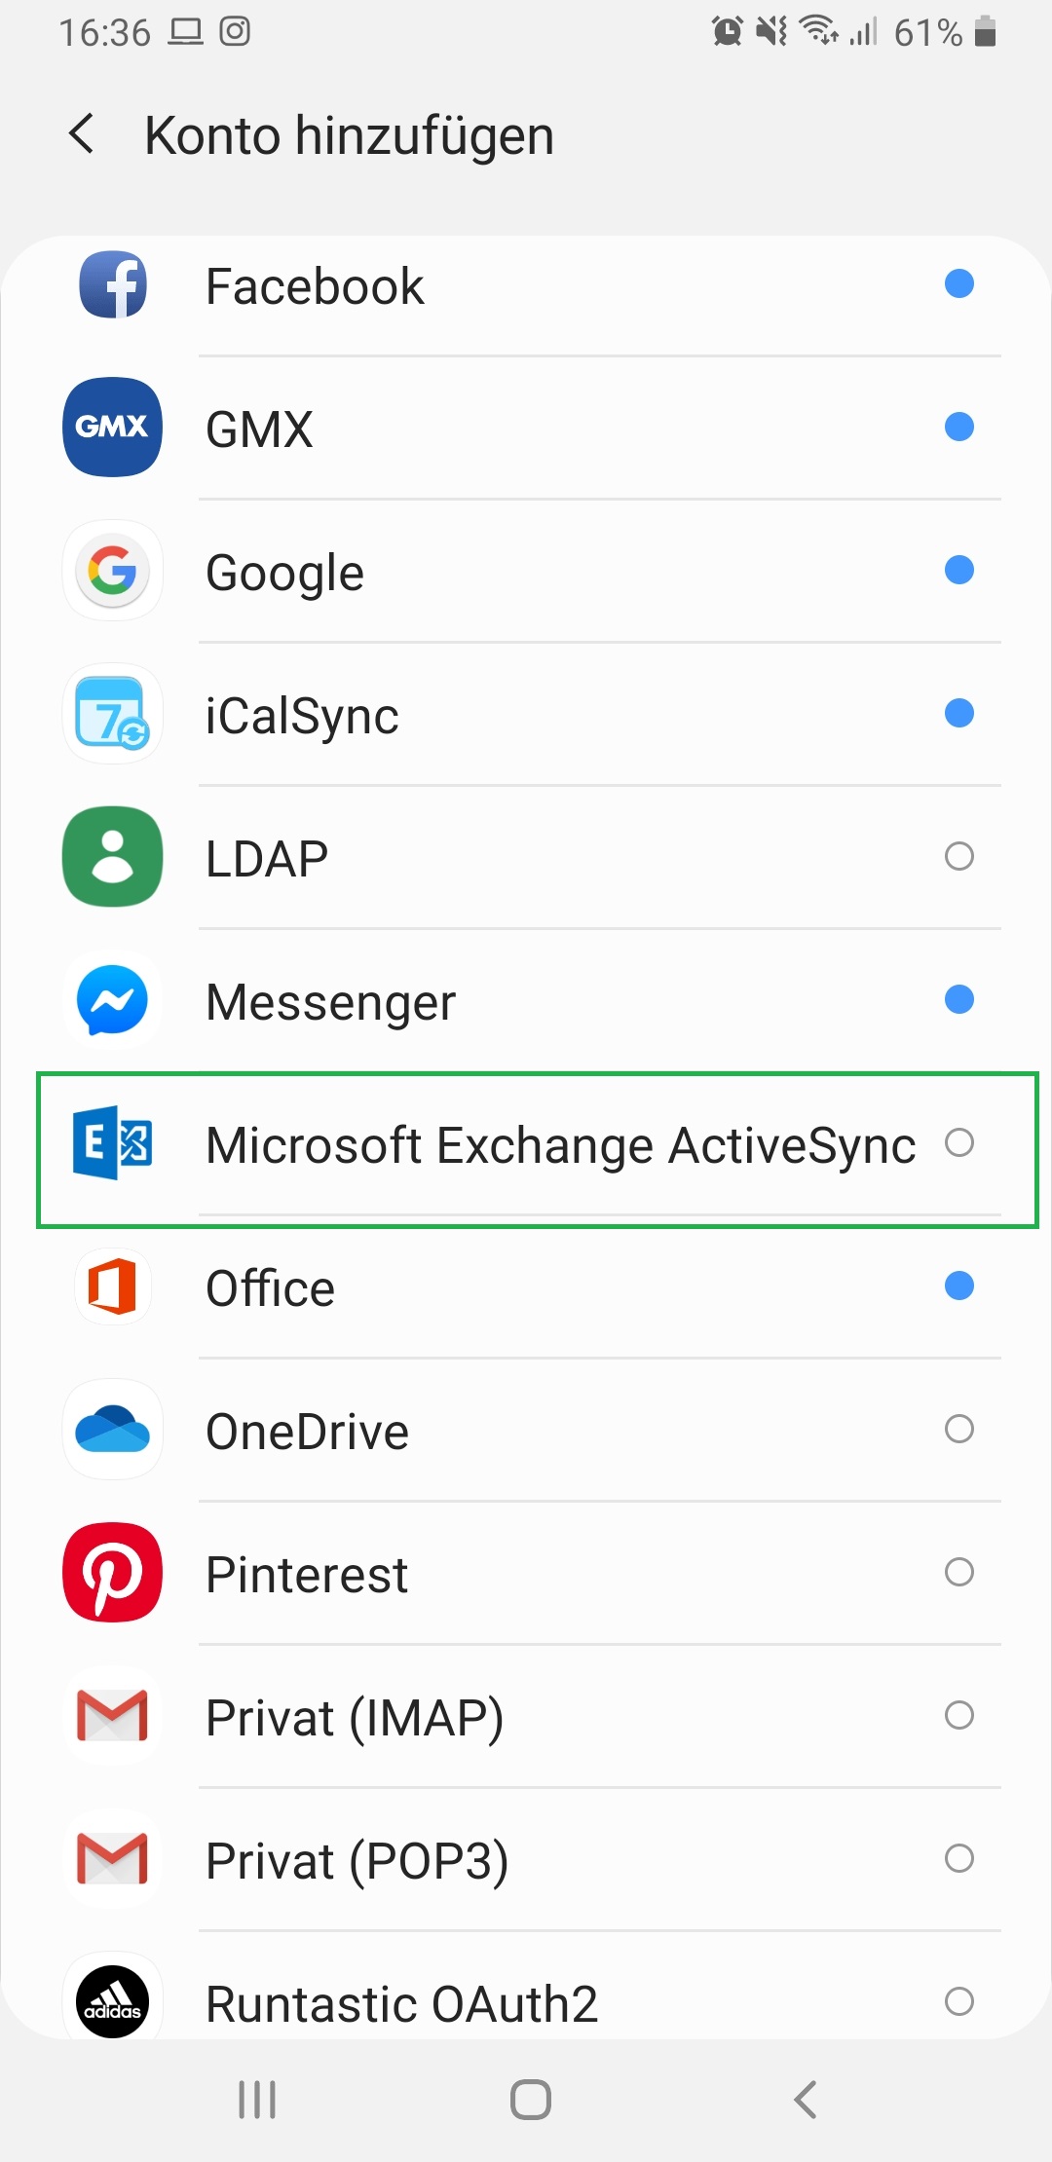Image resolution: width=1052 pixels, height=2162 pixels.
Task: Select the Pinterest radio indicator
Action: click(x=959, y=1572)
